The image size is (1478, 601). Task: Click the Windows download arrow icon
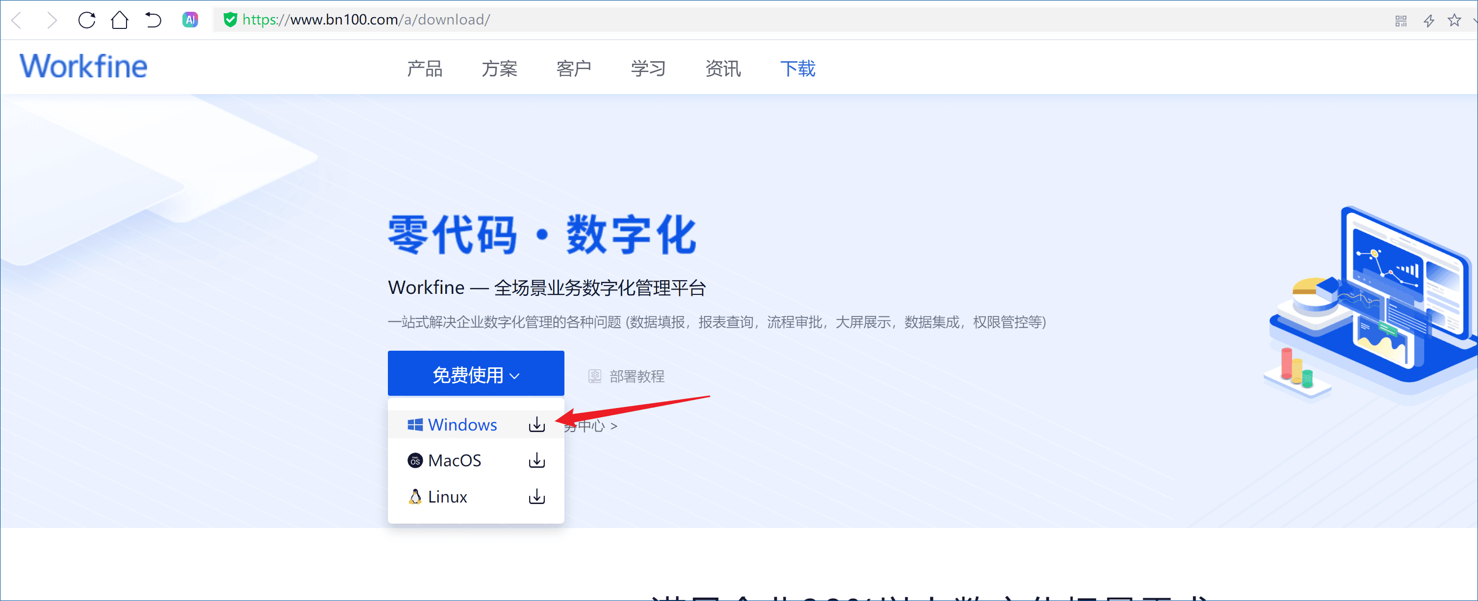tap(536, 425)
